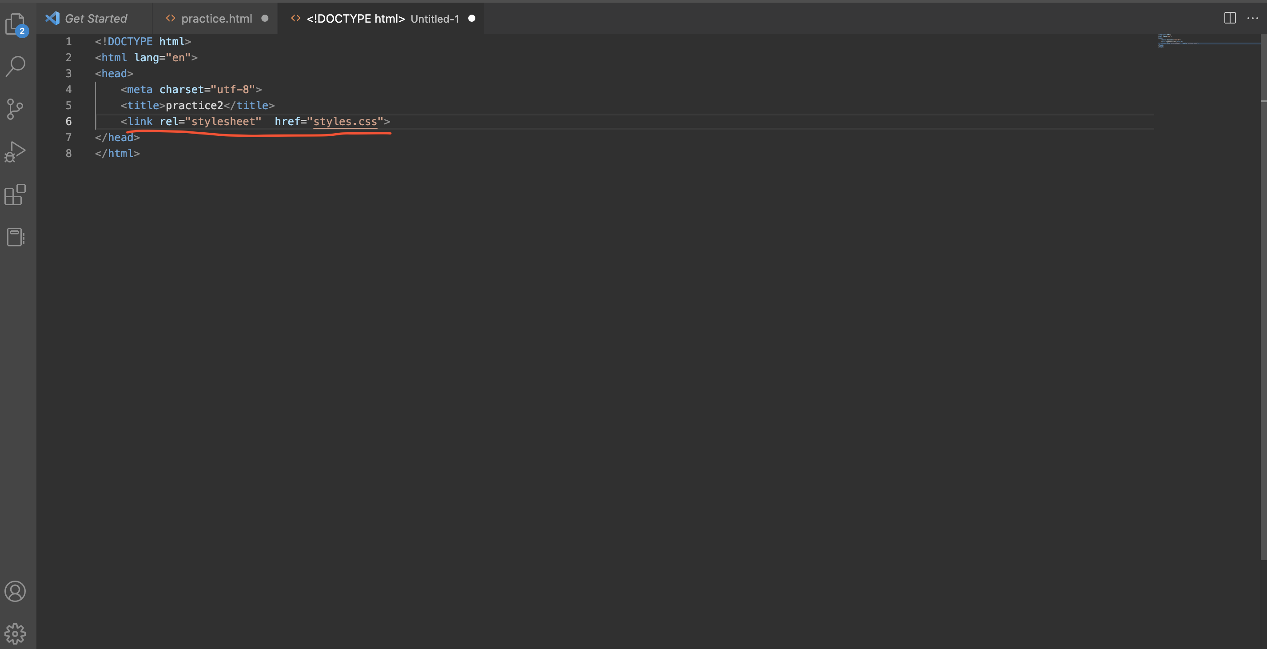
Task: Click line number 2 in gutter
Action: click(x=69, y=57)
